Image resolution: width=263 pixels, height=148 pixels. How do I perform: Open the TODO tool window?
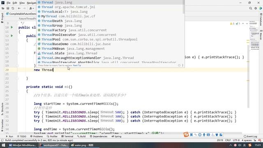[x=22, y=136]
